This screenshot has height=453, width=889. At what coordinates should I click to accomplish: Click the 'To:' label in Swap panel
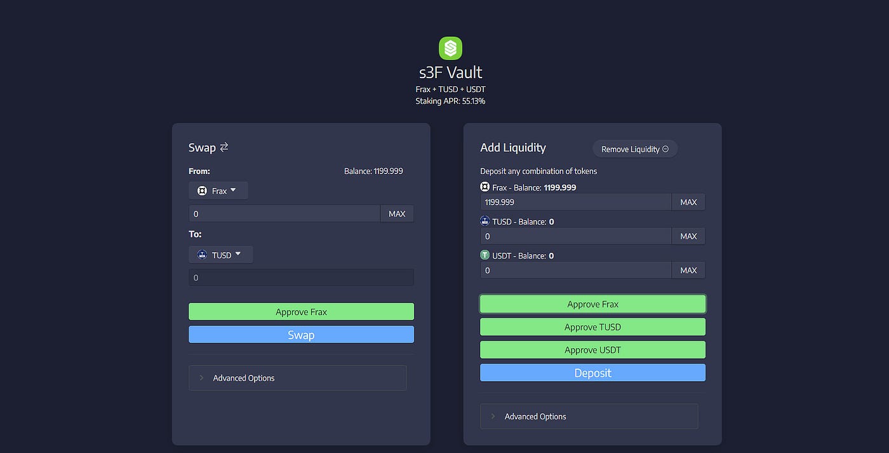[195, 234]
